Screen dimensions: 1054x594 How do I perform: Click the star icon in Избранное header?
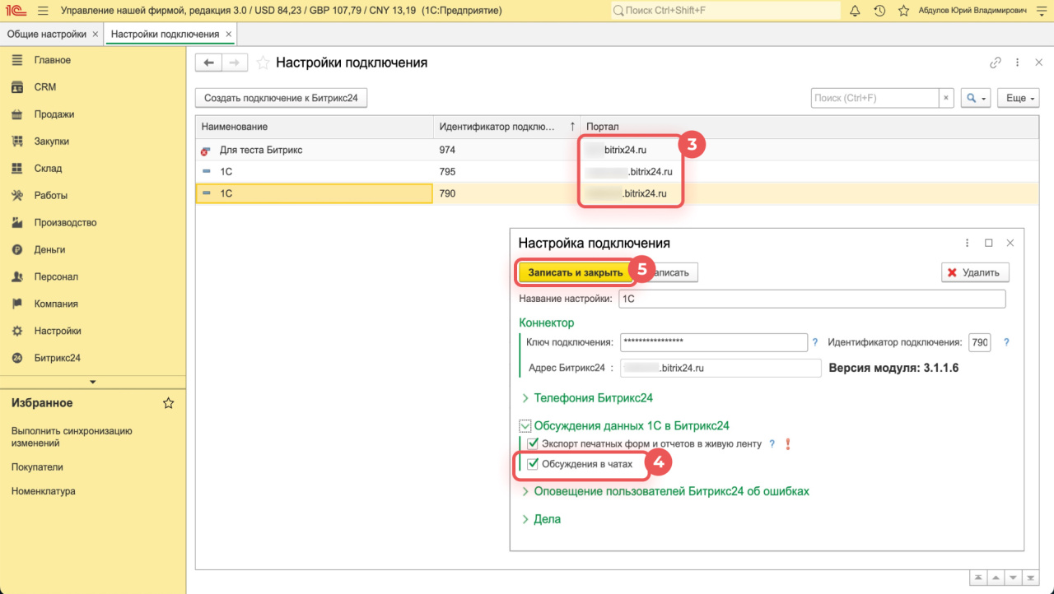[x=168, y=403]
